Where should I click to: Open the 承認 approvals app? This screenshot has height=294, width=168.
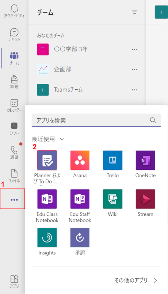(x=80, y=237)
